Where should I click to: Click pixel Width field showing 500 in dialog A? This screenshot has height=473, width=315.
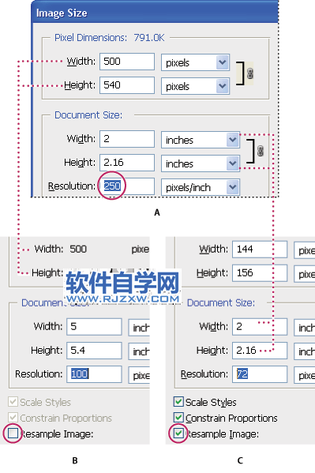[127, 62]
